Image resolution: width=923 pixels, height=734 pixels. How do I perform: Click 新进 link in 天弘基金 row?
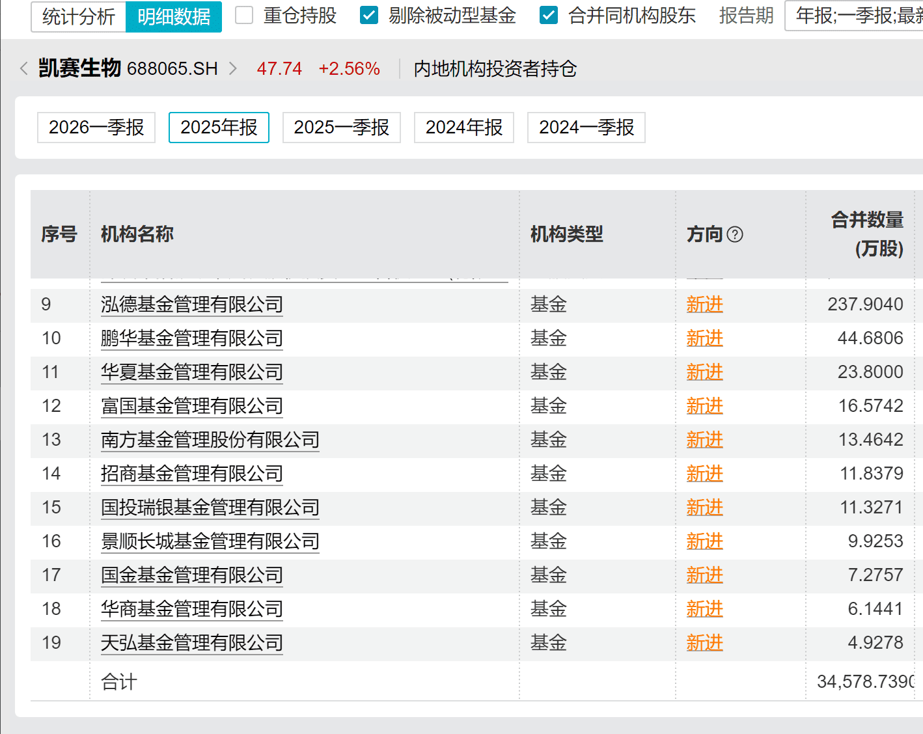click(705, 643)
